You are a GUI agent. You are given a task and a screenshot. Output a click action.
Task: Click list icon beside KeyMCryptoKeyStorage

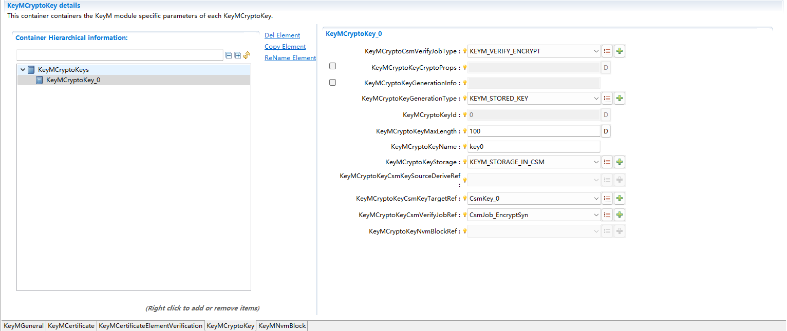pyautogui.click(x=607, y=162)
